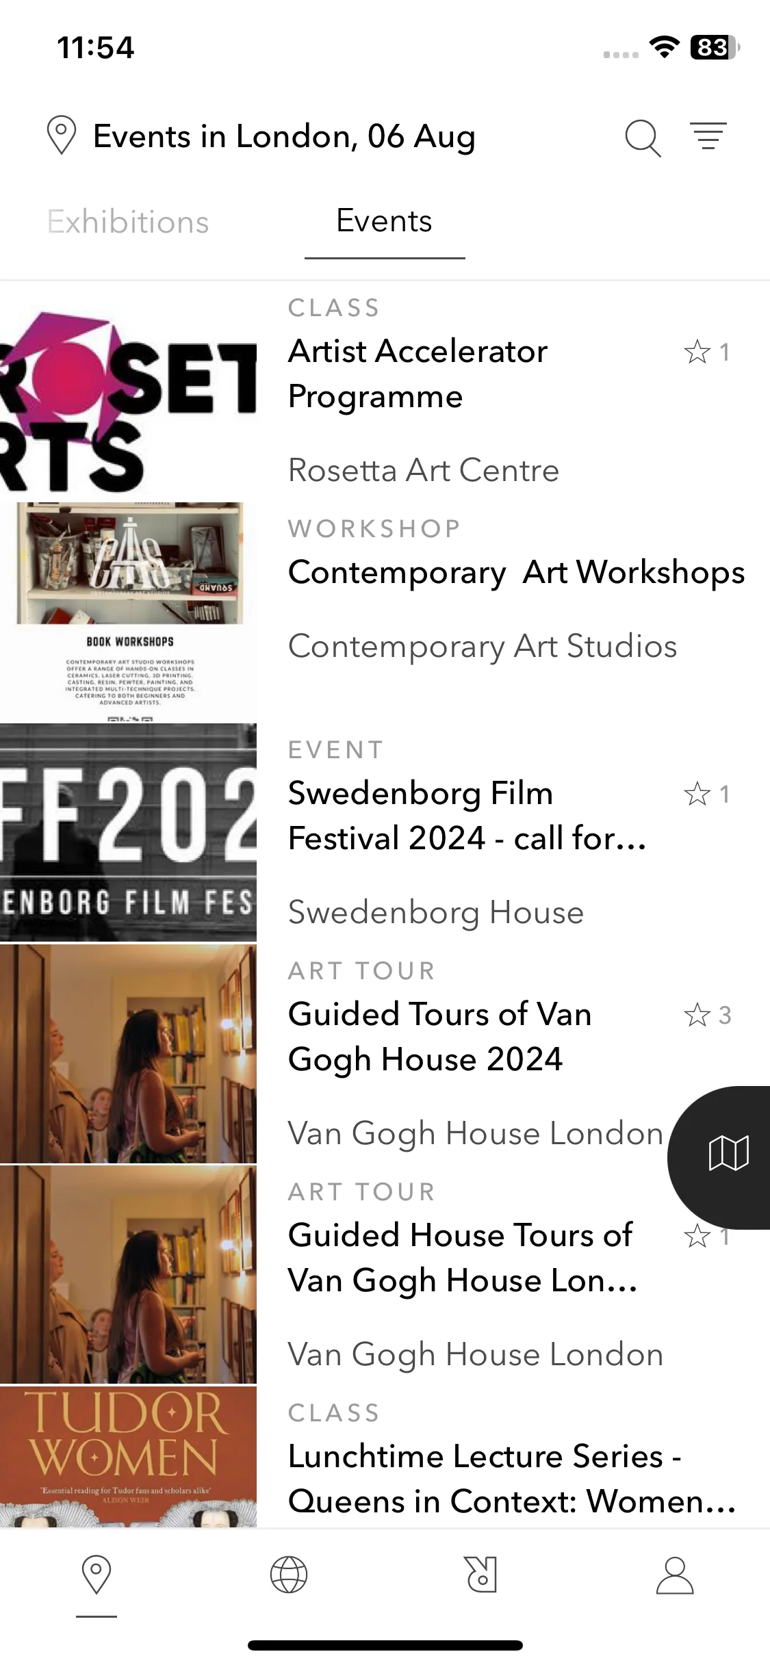Open Lunchtime Lecture Series Queens in Context

[x=512, y=1478]
